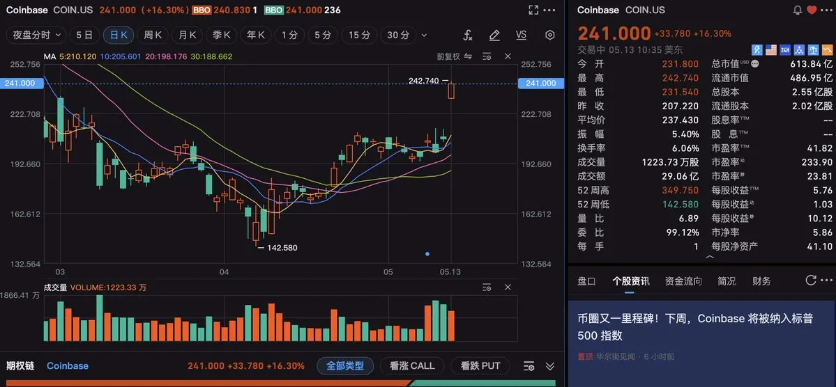Close the 成交量 volume panel
The image size is (836, 387).
point(508,287)
